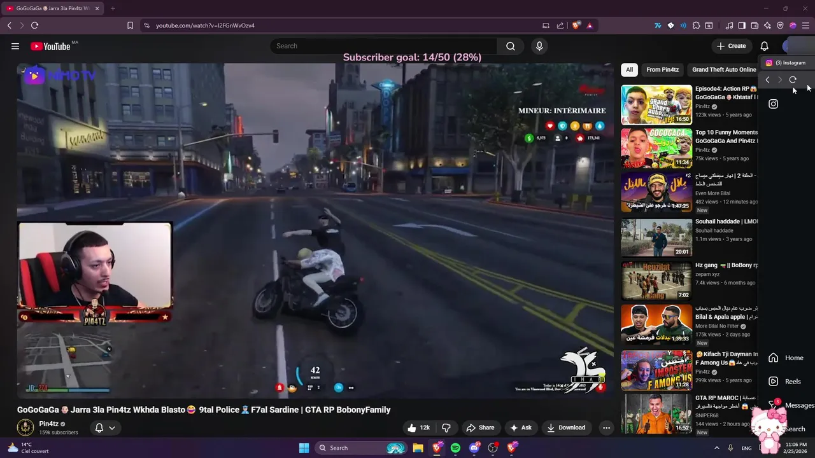Viewport: 815px width, 458px height.
Task: Open the Brave wallet icon in toolbar
Action: point(755,25)
